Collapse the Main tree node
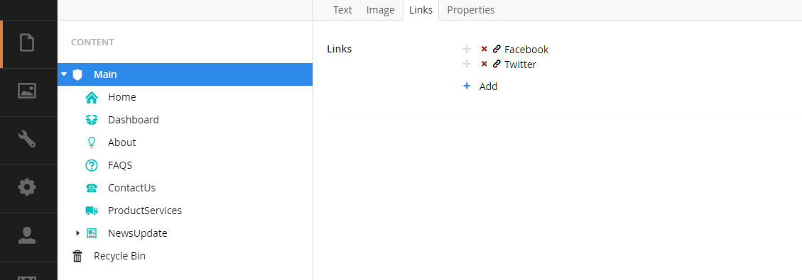This screenshot has height=280, width=802. click(x=64, y=74)
